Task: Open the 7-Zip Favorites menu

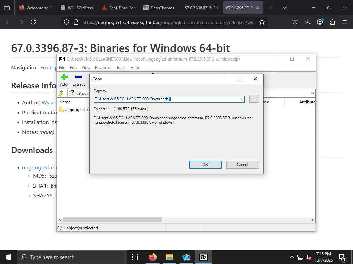Action: point(103,68)
